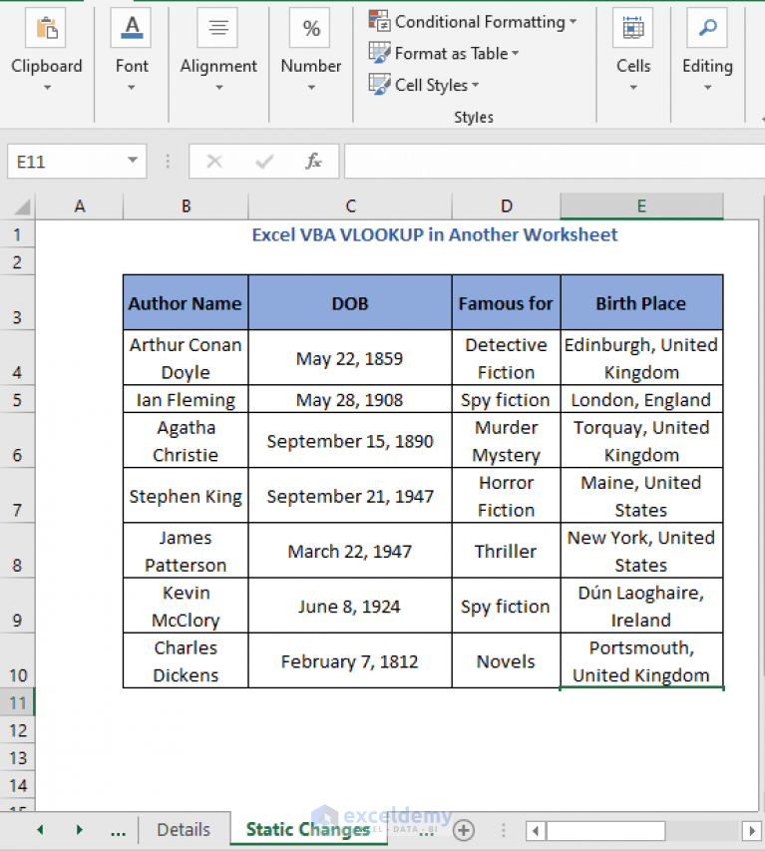The image size is (765, 851).
Task: Select the 'Ian Fleming' cell
Action: 186,399
